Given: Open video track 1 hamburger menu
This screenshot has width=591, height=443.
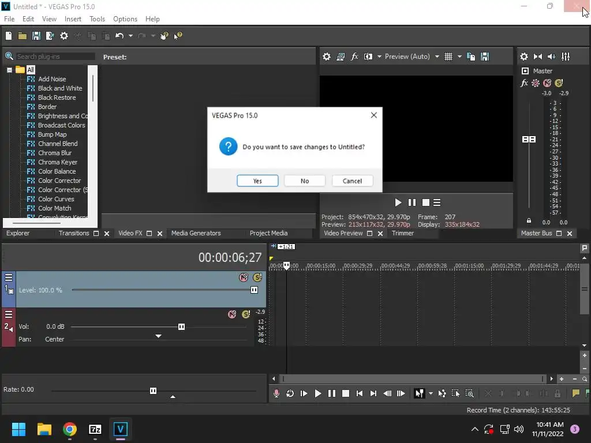Looking at the screenshot, I should (9, 277).
